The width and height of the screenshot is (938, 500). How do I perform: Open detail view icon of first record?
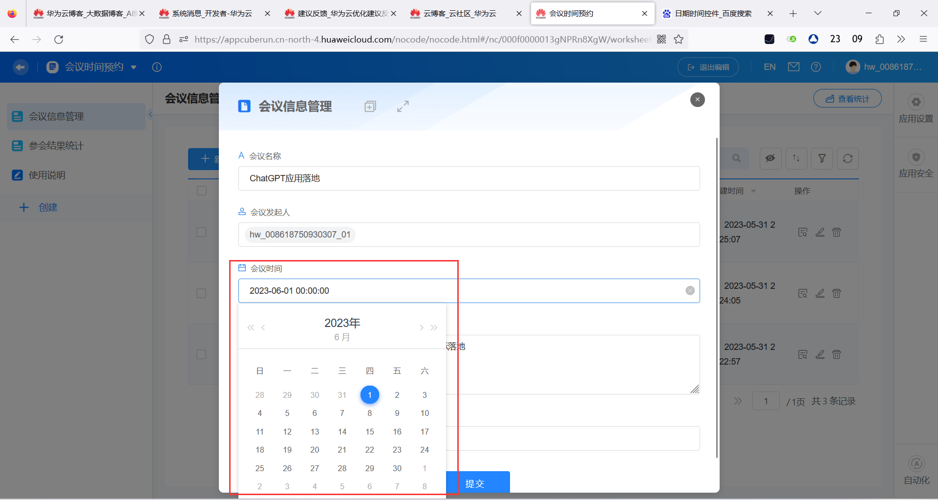[x=803, y=232]
